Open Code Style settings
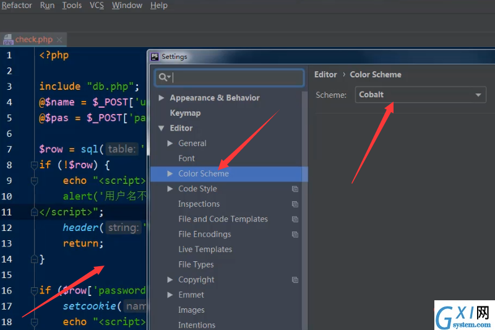The image size is (495, 330). pos(197,189)
